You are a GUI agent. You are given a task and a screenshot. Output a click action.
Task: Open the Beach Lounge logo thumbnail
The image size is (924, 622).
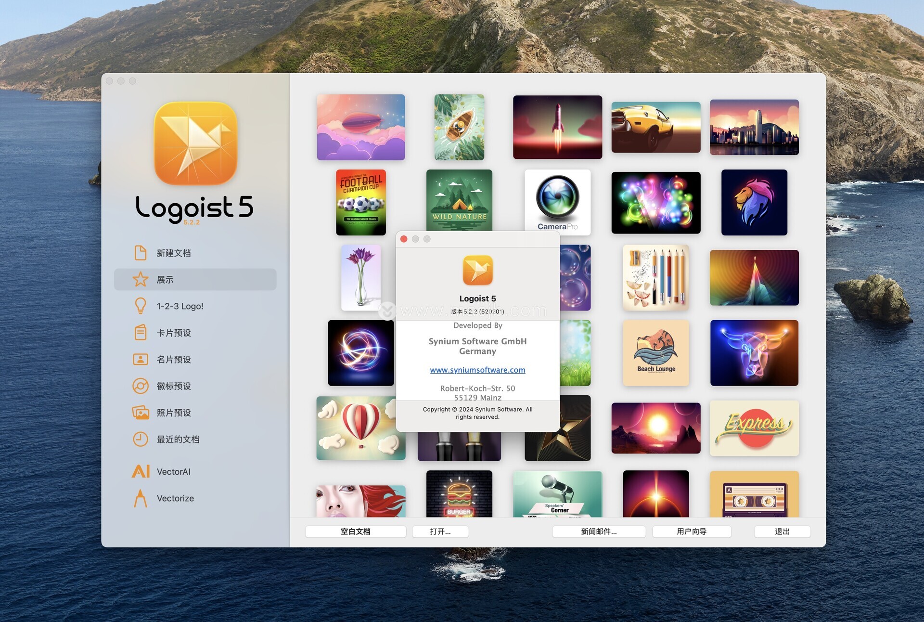[x=656, y=353]
